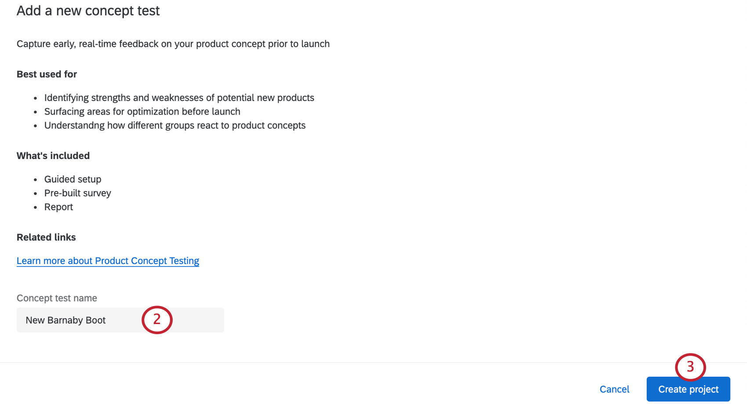Open the Learn more about Product Concept Testing link
Viewport: 747px width, 404px height.
coord(108,260)
